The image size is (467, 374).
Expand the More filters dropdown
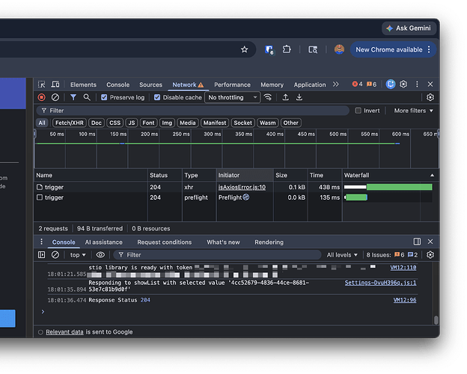pos(413,111)
